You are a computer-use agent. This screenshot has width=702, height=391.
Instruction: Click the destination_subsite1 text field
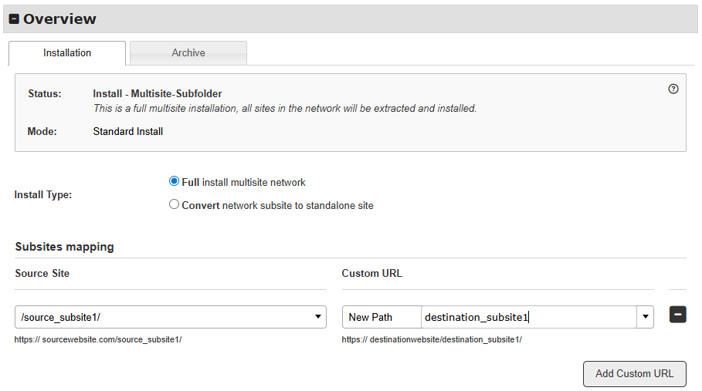tap(528, 317)
